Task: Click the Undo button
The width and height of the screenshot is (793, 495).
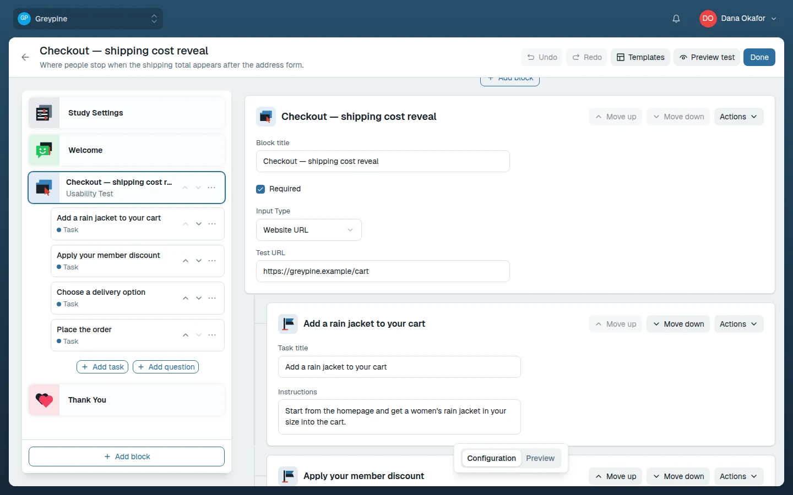Action: (x=542, y=57)
